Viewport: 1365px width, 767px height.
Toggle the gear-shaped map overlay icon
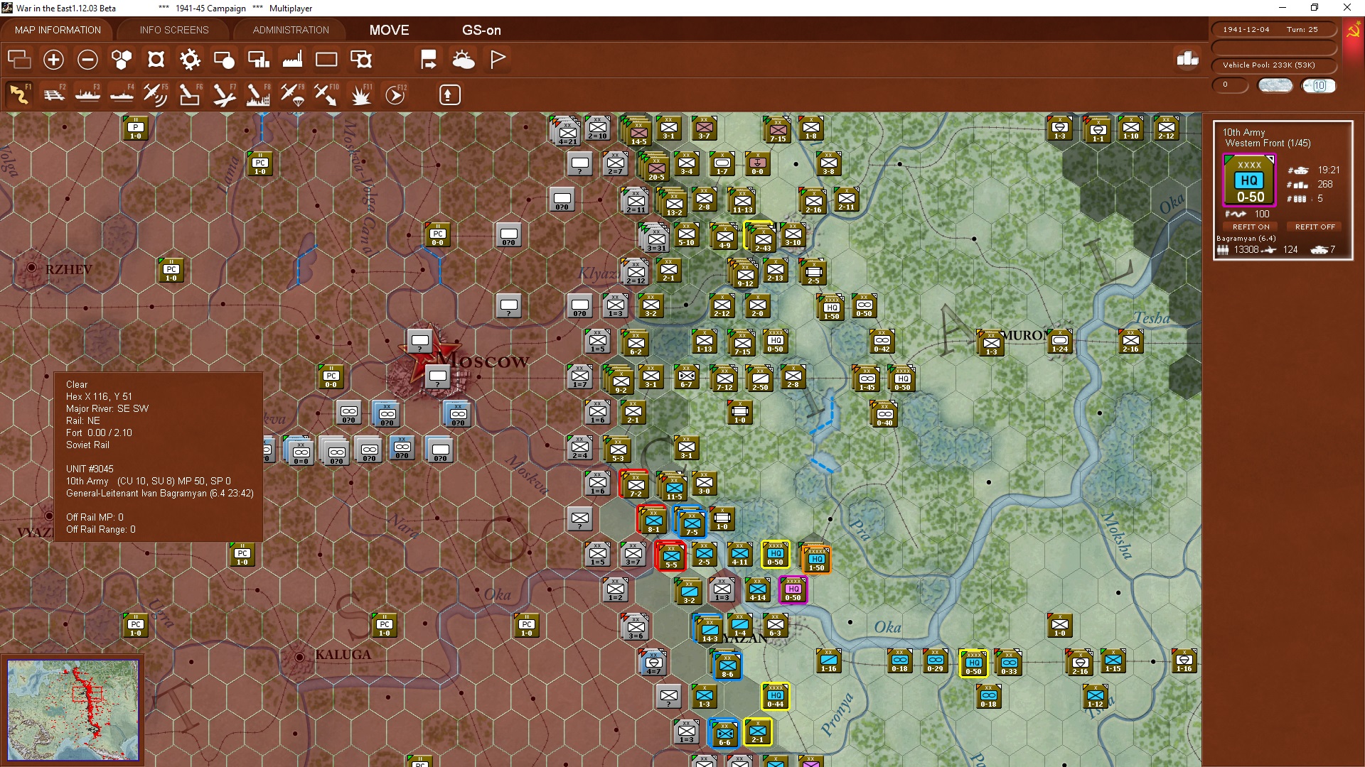tap(190, 60)
